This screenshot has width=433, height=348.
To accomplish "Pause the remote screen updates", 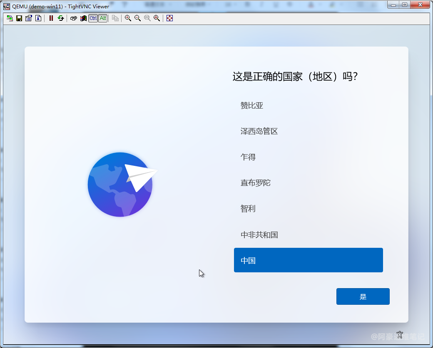I will coord(51,18).
